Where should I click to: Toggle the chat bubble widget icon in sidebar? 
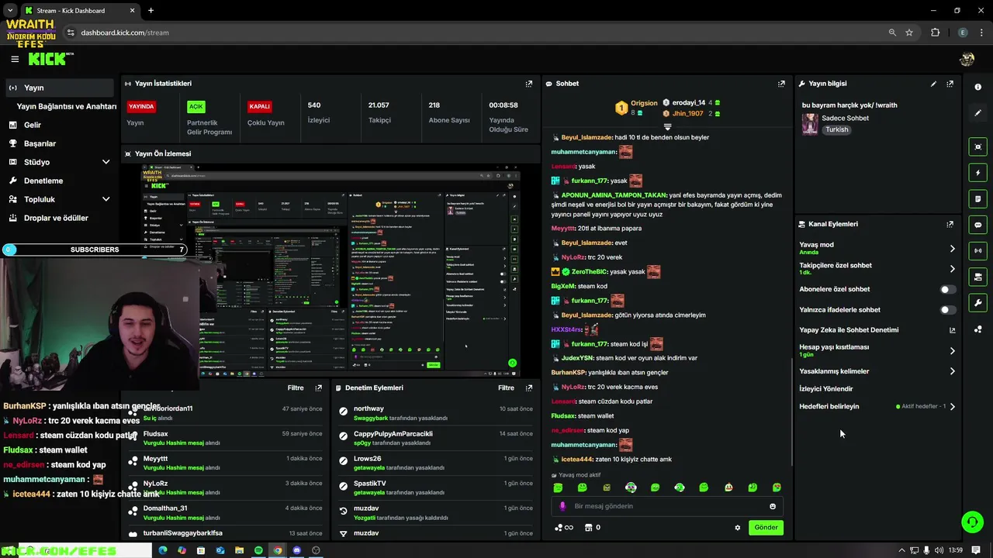tap(977, 225)
